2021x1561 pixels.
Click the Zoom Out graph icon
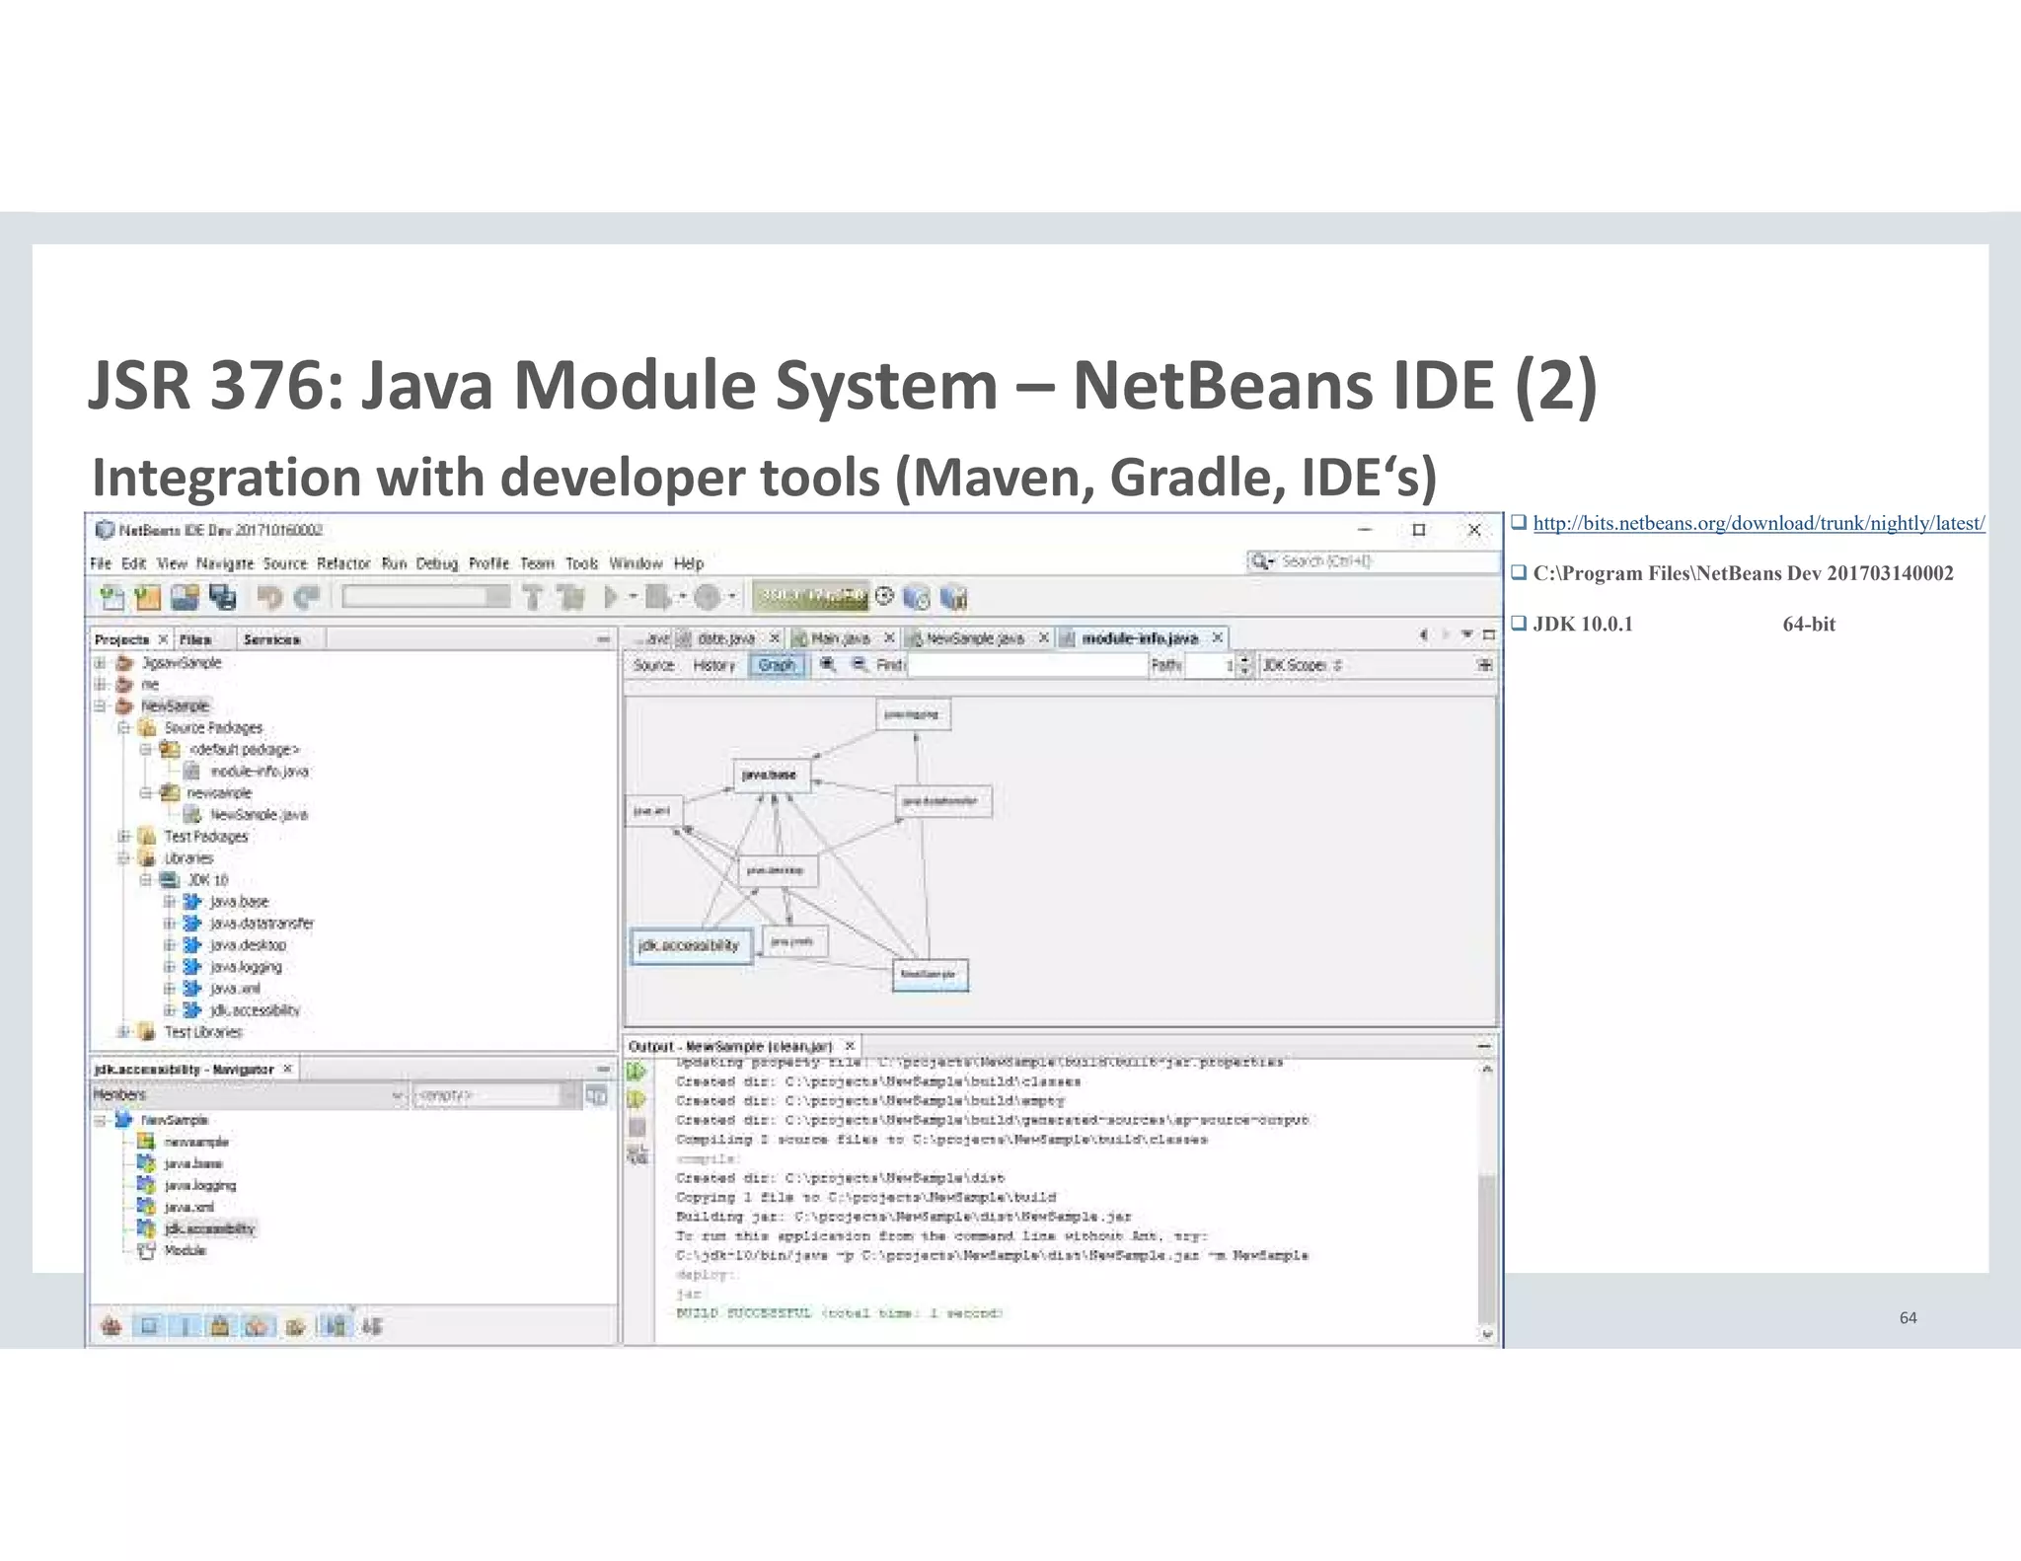(x=859, y=665)
